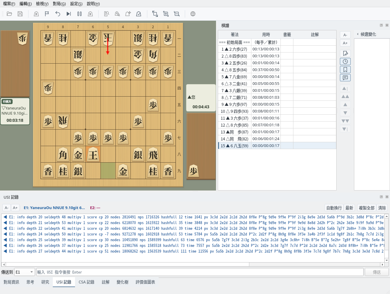Image resolution: width=390 pixels, height=294 pixels.
Task: Focus the USI command input field
Action: (200, 272)
